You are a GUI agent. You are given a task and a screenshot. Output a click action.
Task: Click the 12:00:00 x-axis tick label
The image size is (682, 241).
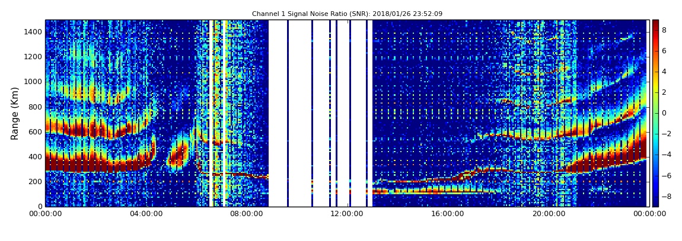tap(347, 214)
